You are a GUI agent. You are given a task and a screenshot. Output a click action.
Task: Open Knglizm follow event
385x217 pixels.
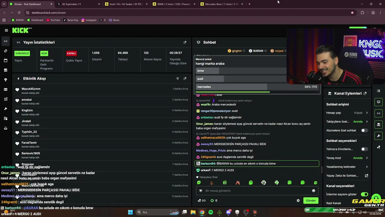click(x=102, y=112)
